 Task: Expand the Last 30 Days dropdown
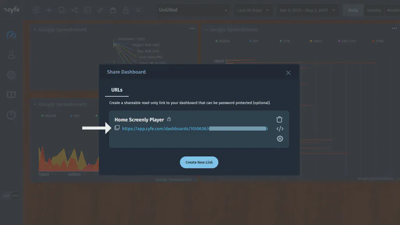click(253, 10)
